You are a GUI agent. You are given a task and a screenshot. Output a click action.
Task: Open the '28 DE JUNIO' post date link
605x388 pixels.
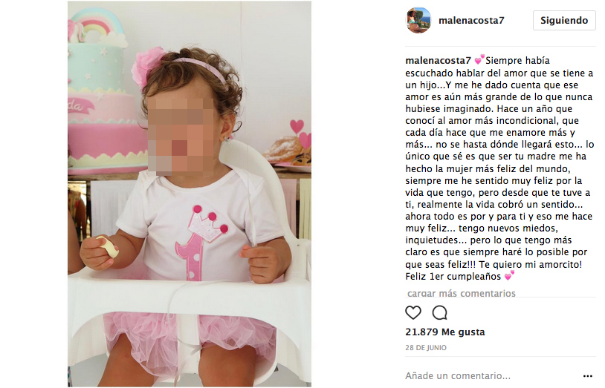click(x=426, y=347)
